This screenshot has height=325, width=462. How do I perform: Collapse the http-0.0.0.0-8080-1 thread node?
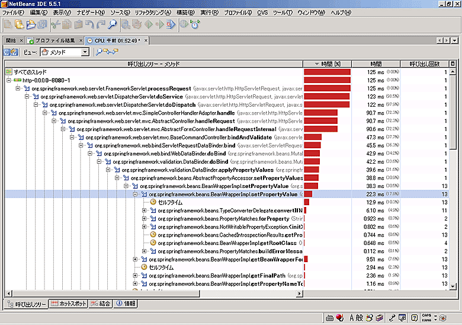pyautogui.click(x=8, y=80)
